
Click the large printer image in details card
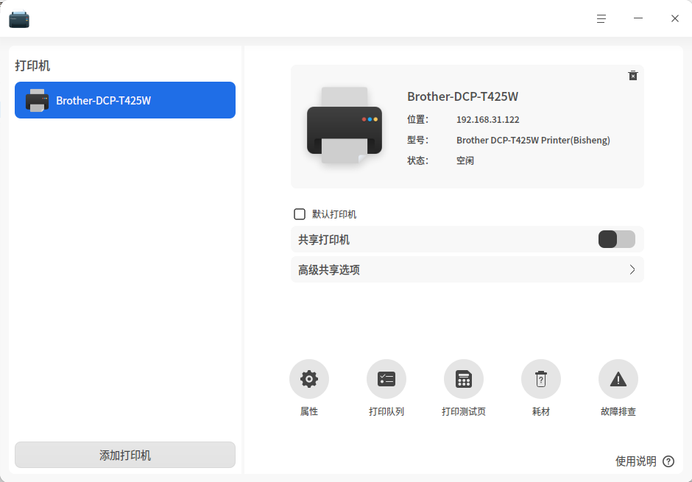[x=345, y=126]
